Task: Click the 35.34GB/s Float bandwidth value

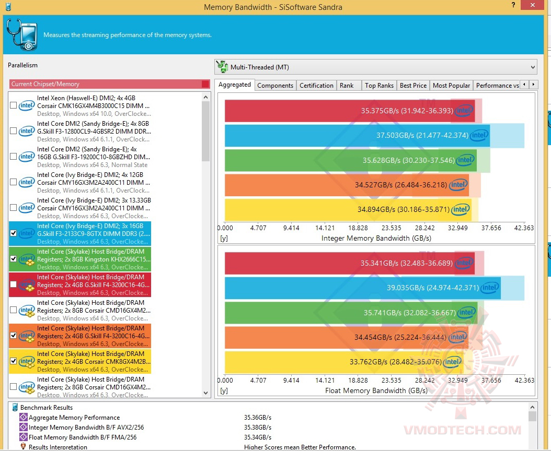Action: 258,437
